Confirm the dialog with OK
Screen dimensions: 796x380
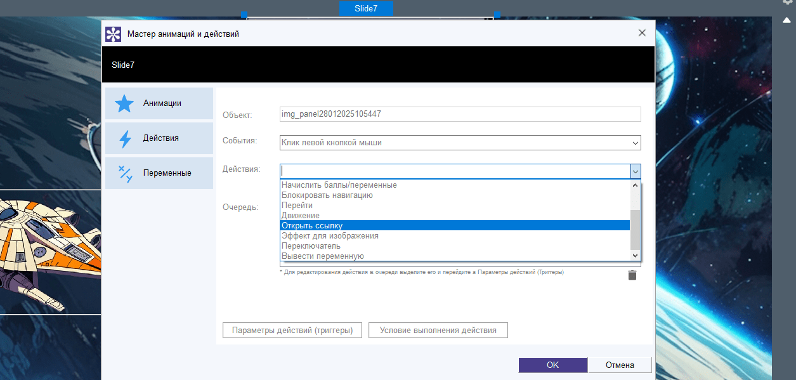pyautogui.click(x=553, y=365)
